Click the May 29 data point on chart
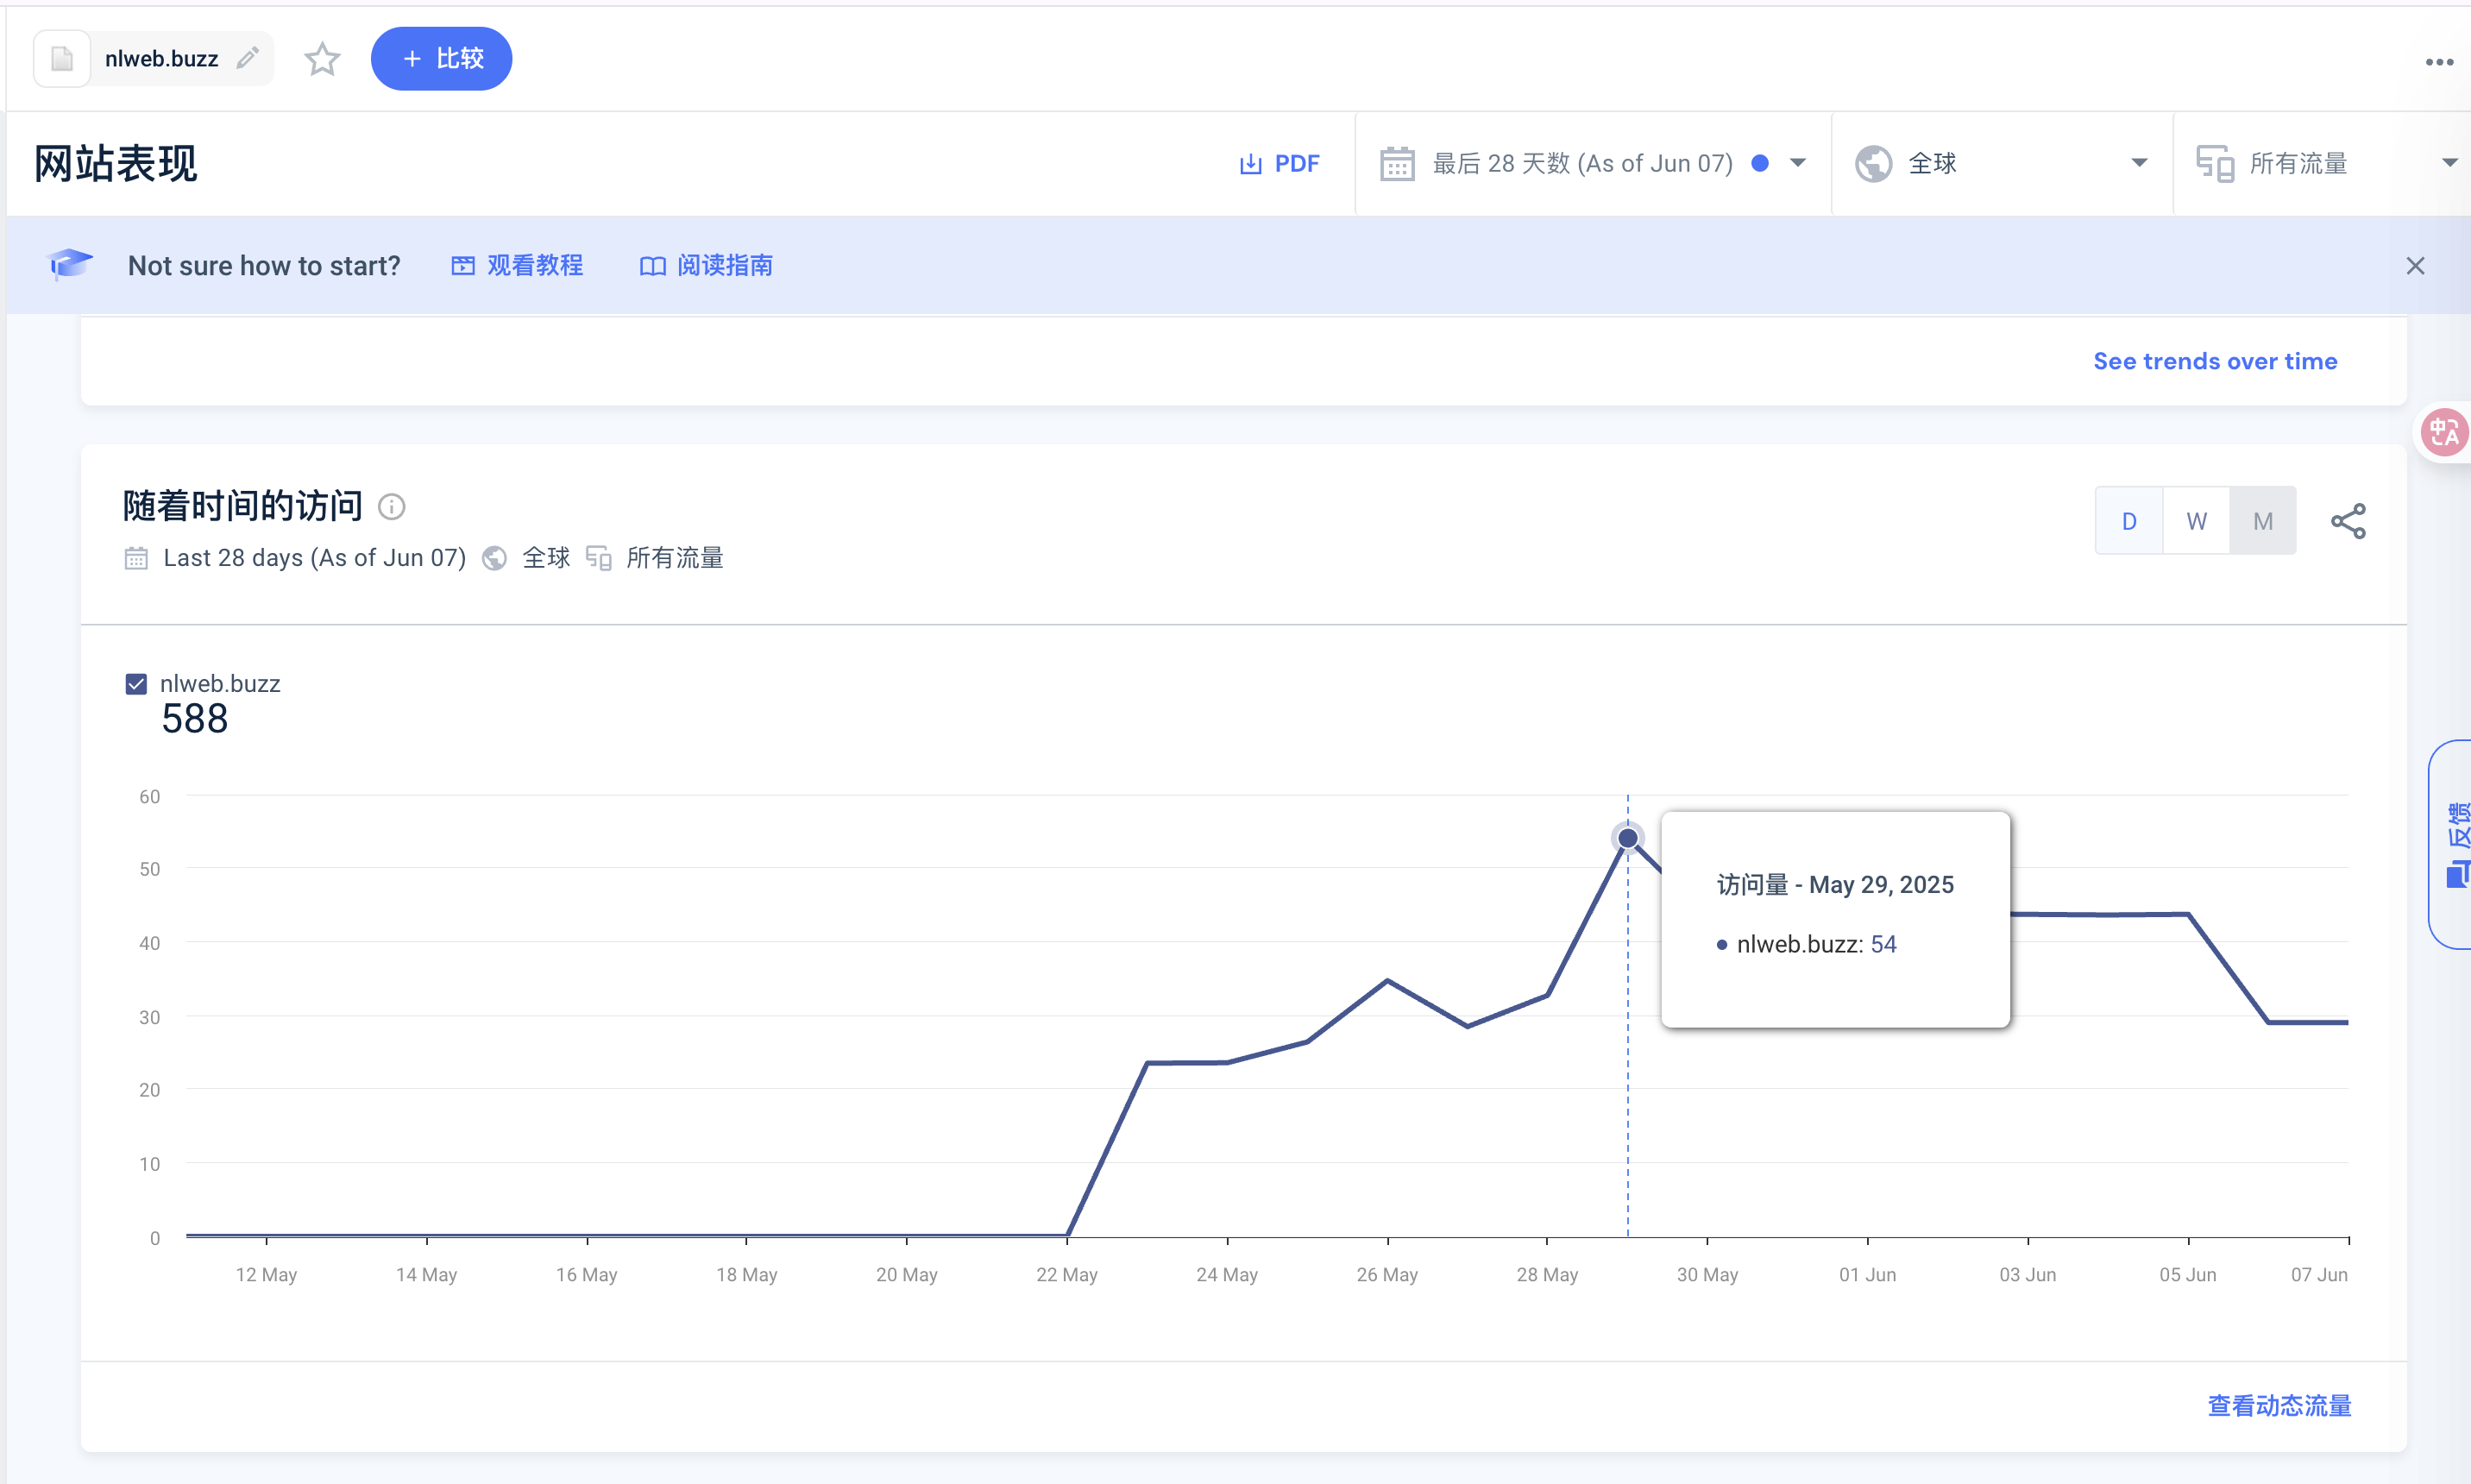The width and height of the screenshot is (2471, 1484). (x=1627, y=838)
